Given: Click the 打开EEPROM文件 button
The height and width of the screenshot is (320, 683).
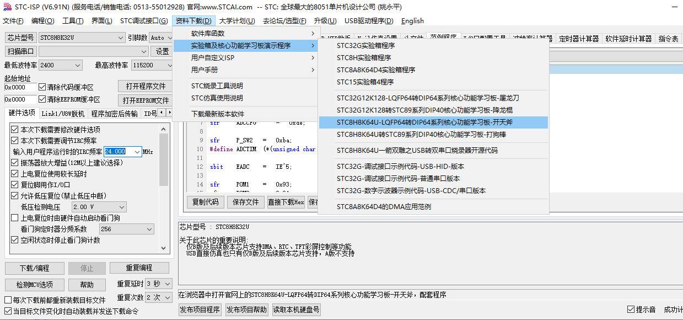Looking at the screenshot, I should pos(145,100).
